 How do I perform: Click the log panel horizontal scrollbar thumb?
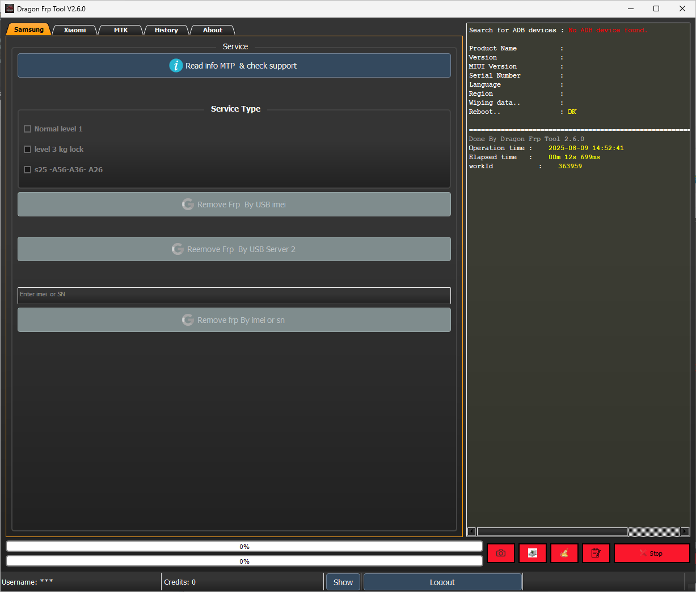point(552,531)
